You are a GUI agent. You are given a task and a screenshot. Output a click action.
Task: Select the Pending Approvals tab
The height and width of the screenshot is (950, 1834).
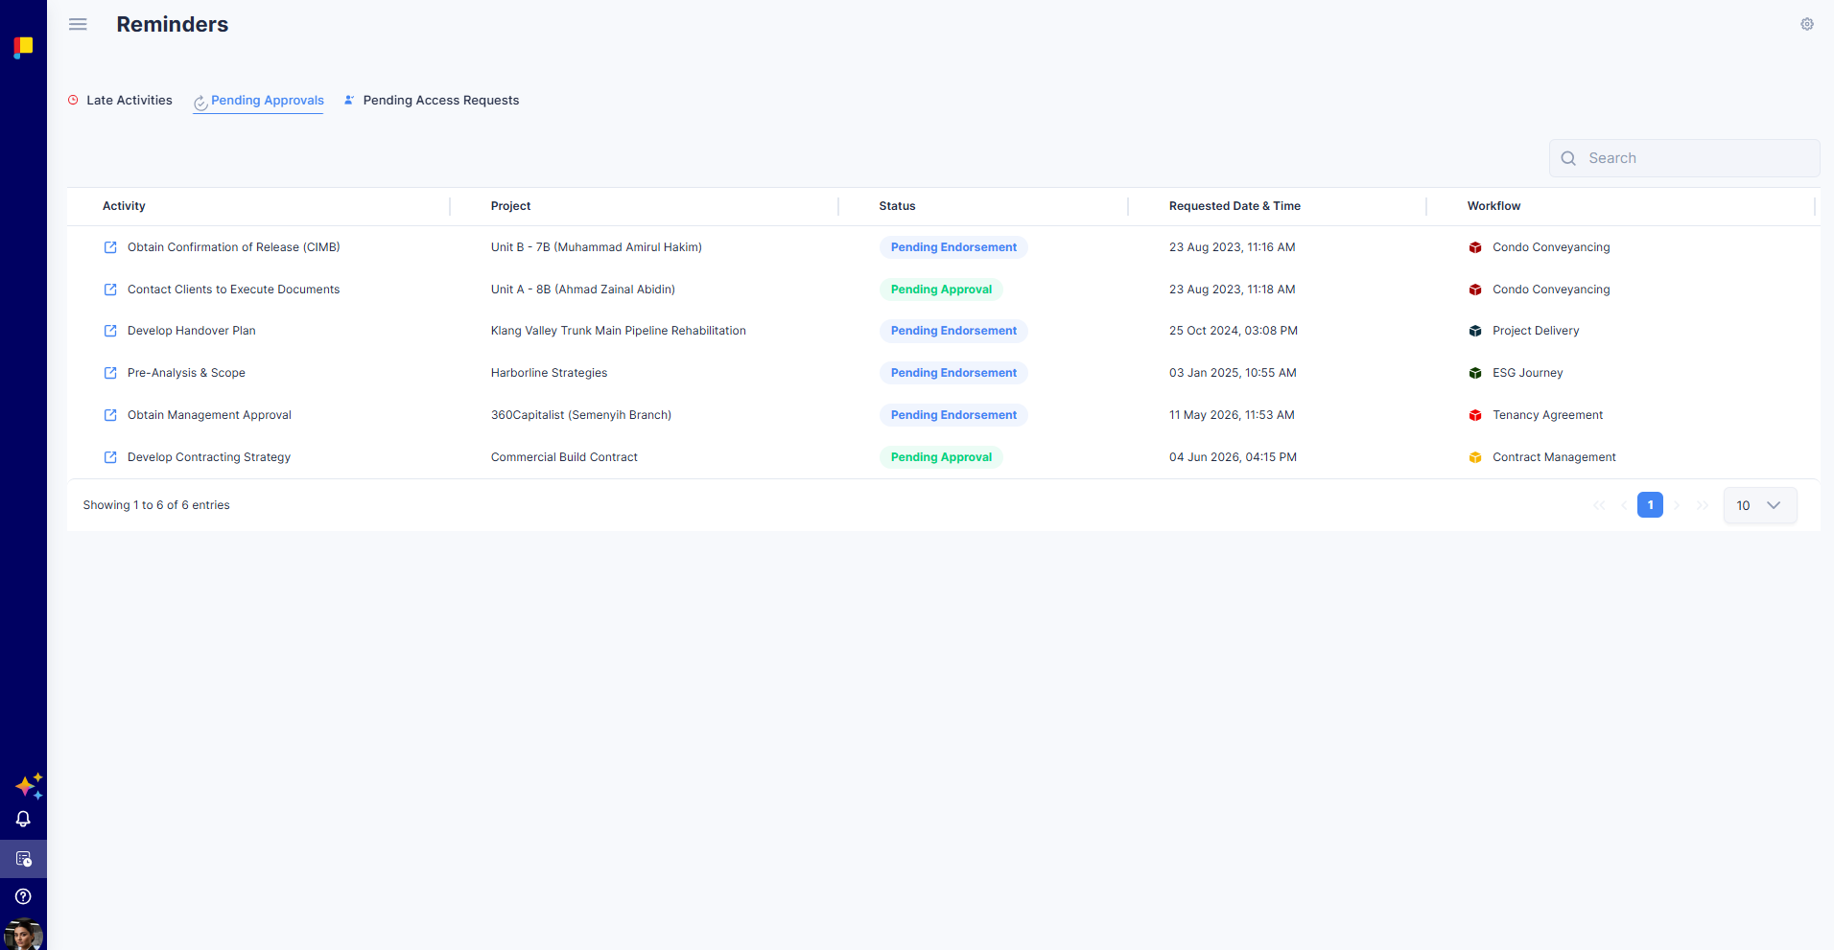pos(258,101)
